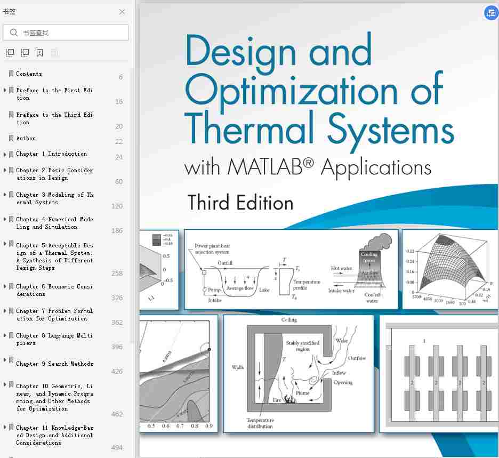Click the bookmark icon beside Chapter 1 Introduction
The image size is (499, 458).
click(11, 154)
